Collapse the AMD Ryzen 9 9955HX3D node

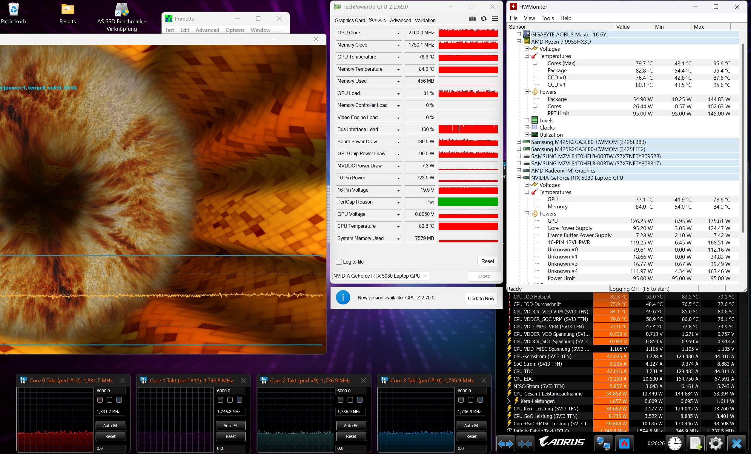click(519, 41)
